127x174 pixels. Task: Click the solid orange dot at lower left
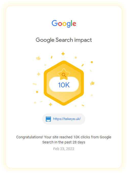tap(37, 92)
